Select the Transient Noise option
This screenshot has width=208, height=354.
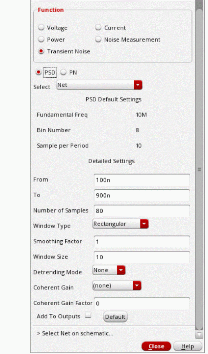pyautogui.click(x=41, y=51)
